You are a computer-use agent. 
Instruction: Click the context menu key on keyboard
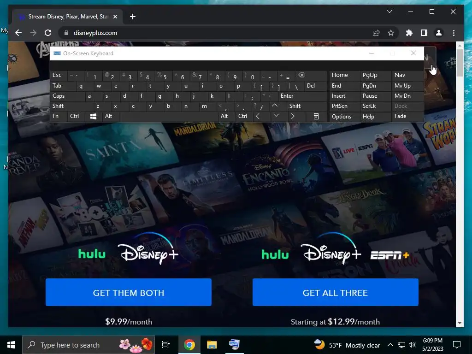316,117
